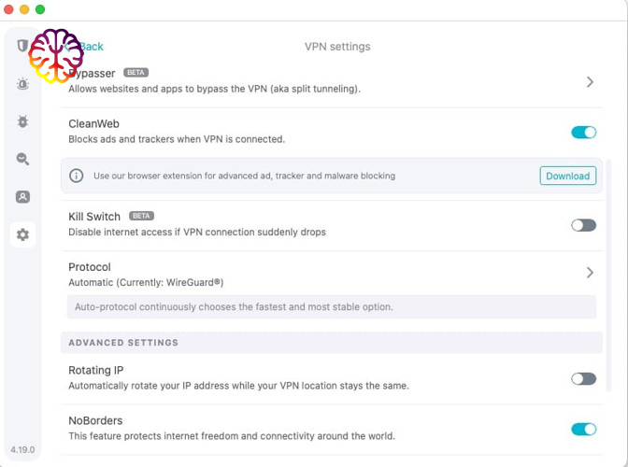Viewport: 628px width, 467px height.
Task: Open the Alternative ID person icon
Action: 22,197
